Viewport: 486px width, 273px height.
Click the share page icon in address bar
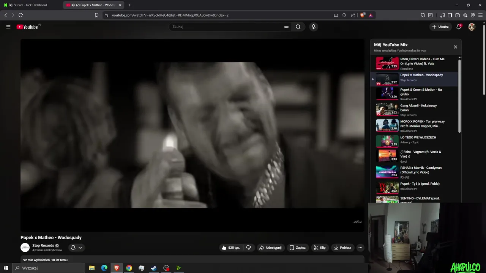click(x=353, y=15)
